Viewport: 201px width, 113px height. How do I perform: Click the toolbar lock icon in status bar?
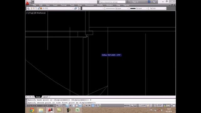tap(158, 105)
